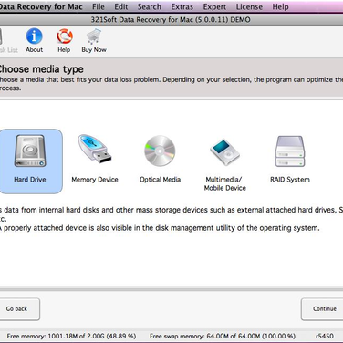The width and height of the screenshot is (343, 343).
Task: Click the r5450 build label
Action: click(324, 336)
